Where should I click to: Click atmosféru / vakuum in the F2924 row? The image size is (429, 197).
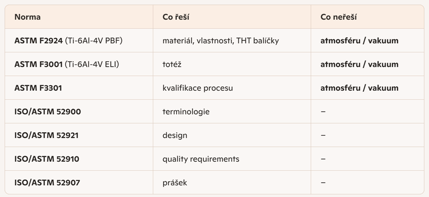[359, 41]
